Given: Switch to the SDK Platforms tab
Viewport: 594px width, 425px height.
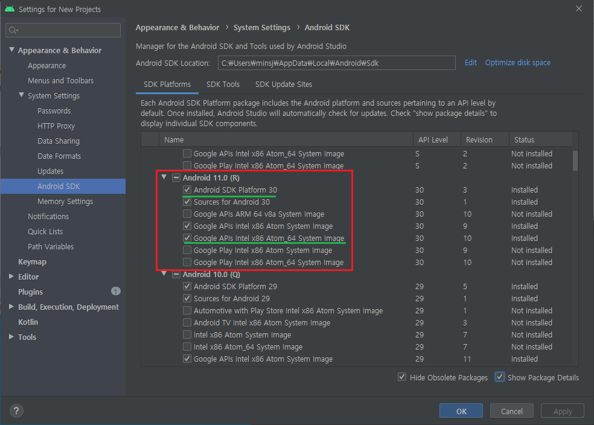Looking at the screenshot, I should point(167,84).
